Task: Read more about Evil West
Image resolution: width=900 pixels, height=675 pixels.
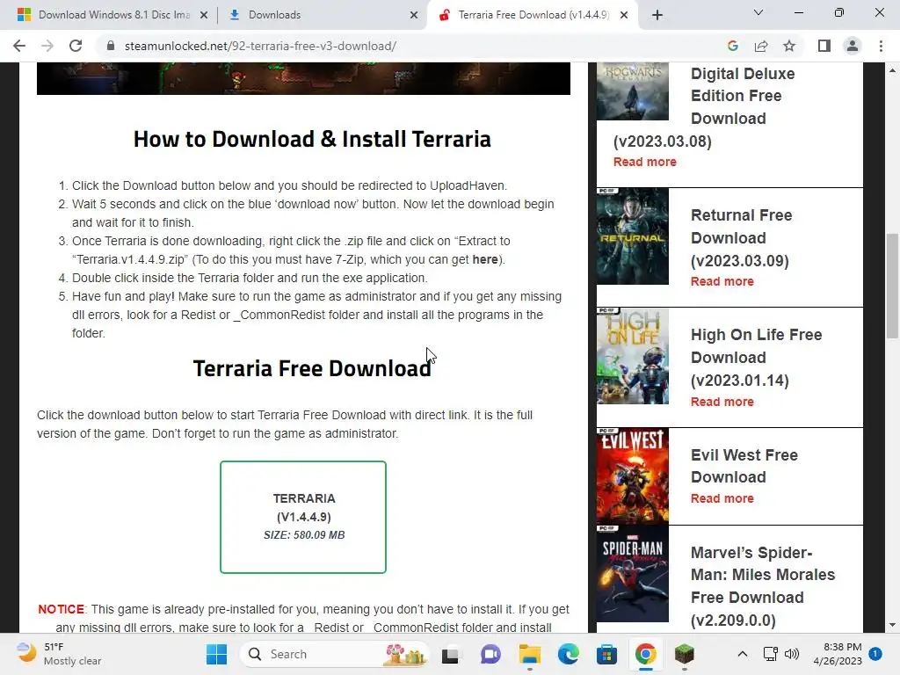Action: point(722,498)
